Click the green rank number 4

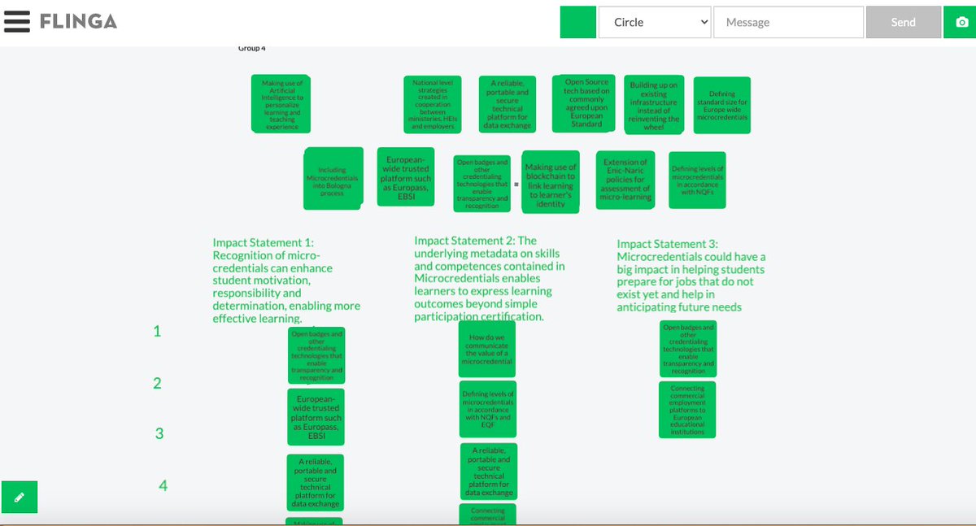(163, 485)
